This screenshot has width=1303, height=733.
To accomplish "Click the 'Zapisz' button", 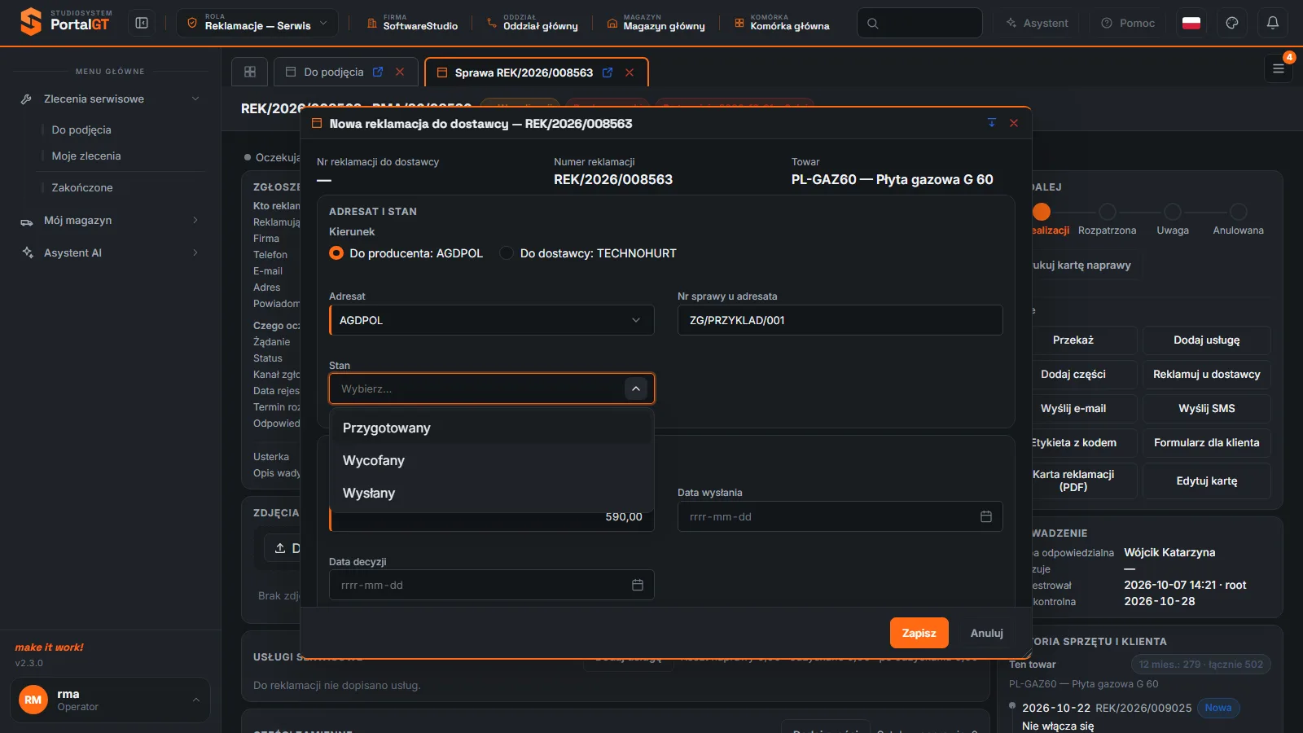I will (x=919, y=633).
